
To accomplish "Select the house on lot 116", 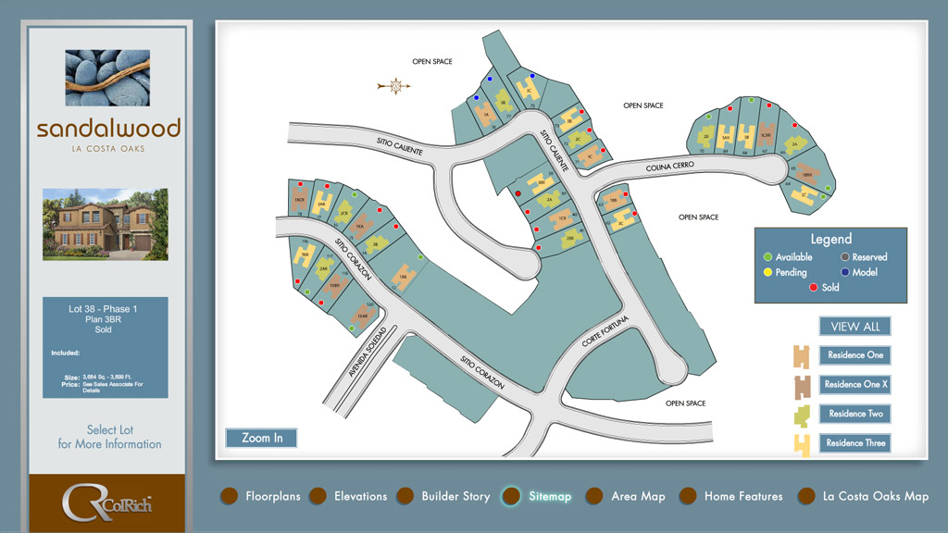I will (x=304, y=255).
